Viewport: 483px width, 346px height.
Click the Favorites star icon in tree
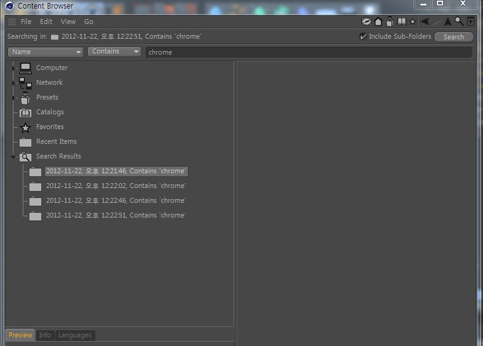click(25, 127)
